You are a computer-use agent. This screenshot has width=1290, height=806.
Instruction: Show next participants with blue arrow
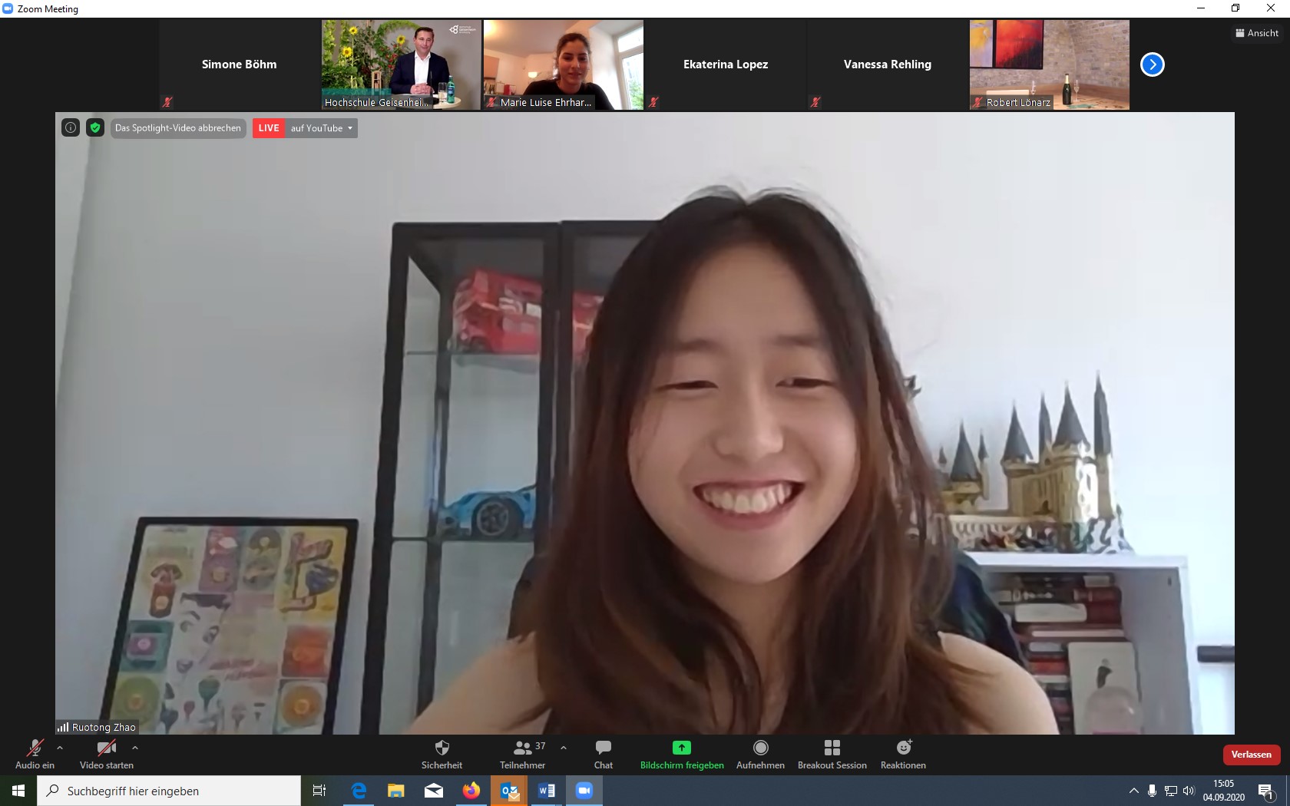point(1152,64)
